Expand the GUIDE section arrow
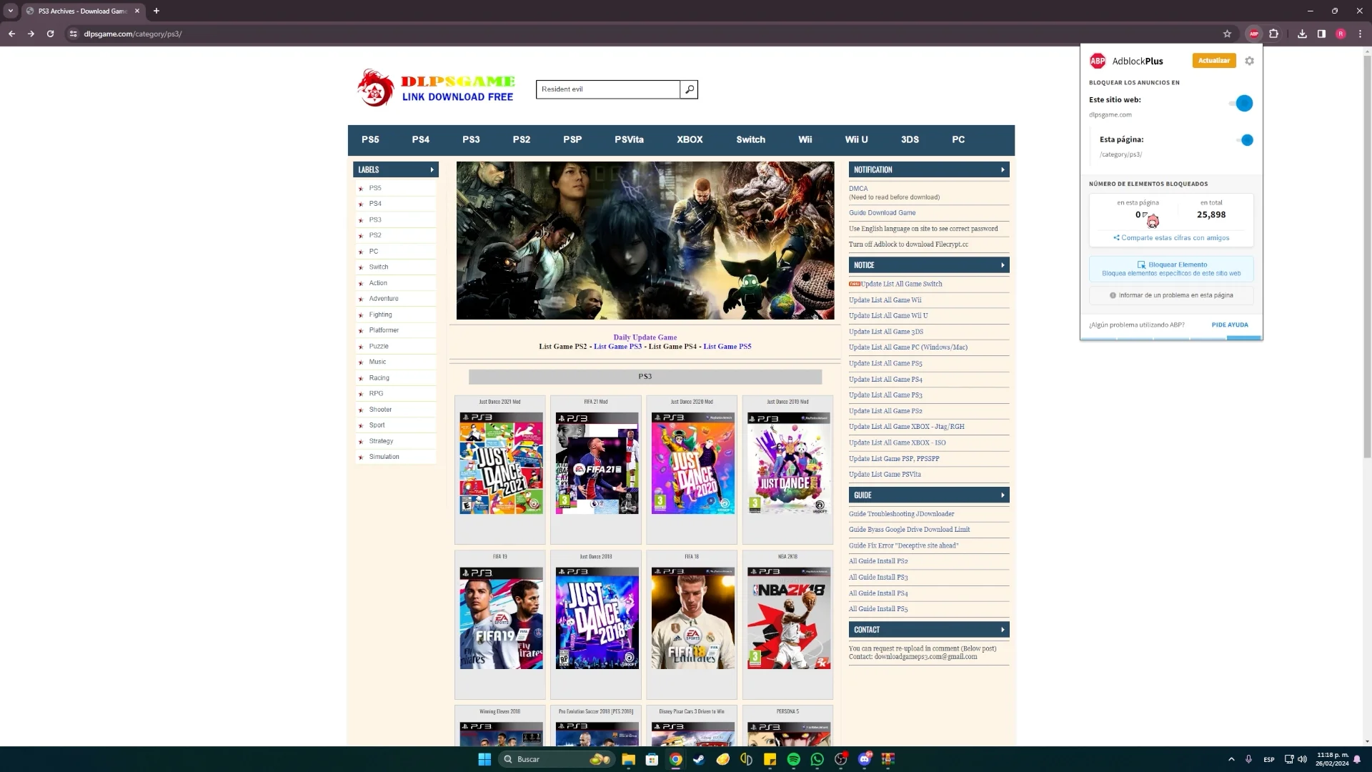Screen dimensions: 1372x772 1003,495
